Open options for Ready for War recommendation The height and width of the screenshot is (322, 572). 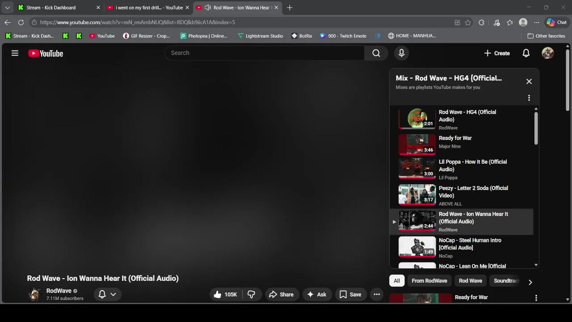coord(536,298)
